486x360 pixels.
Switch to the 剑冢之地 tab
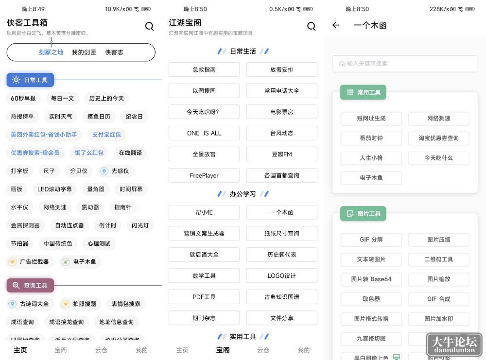click(51, 52)
